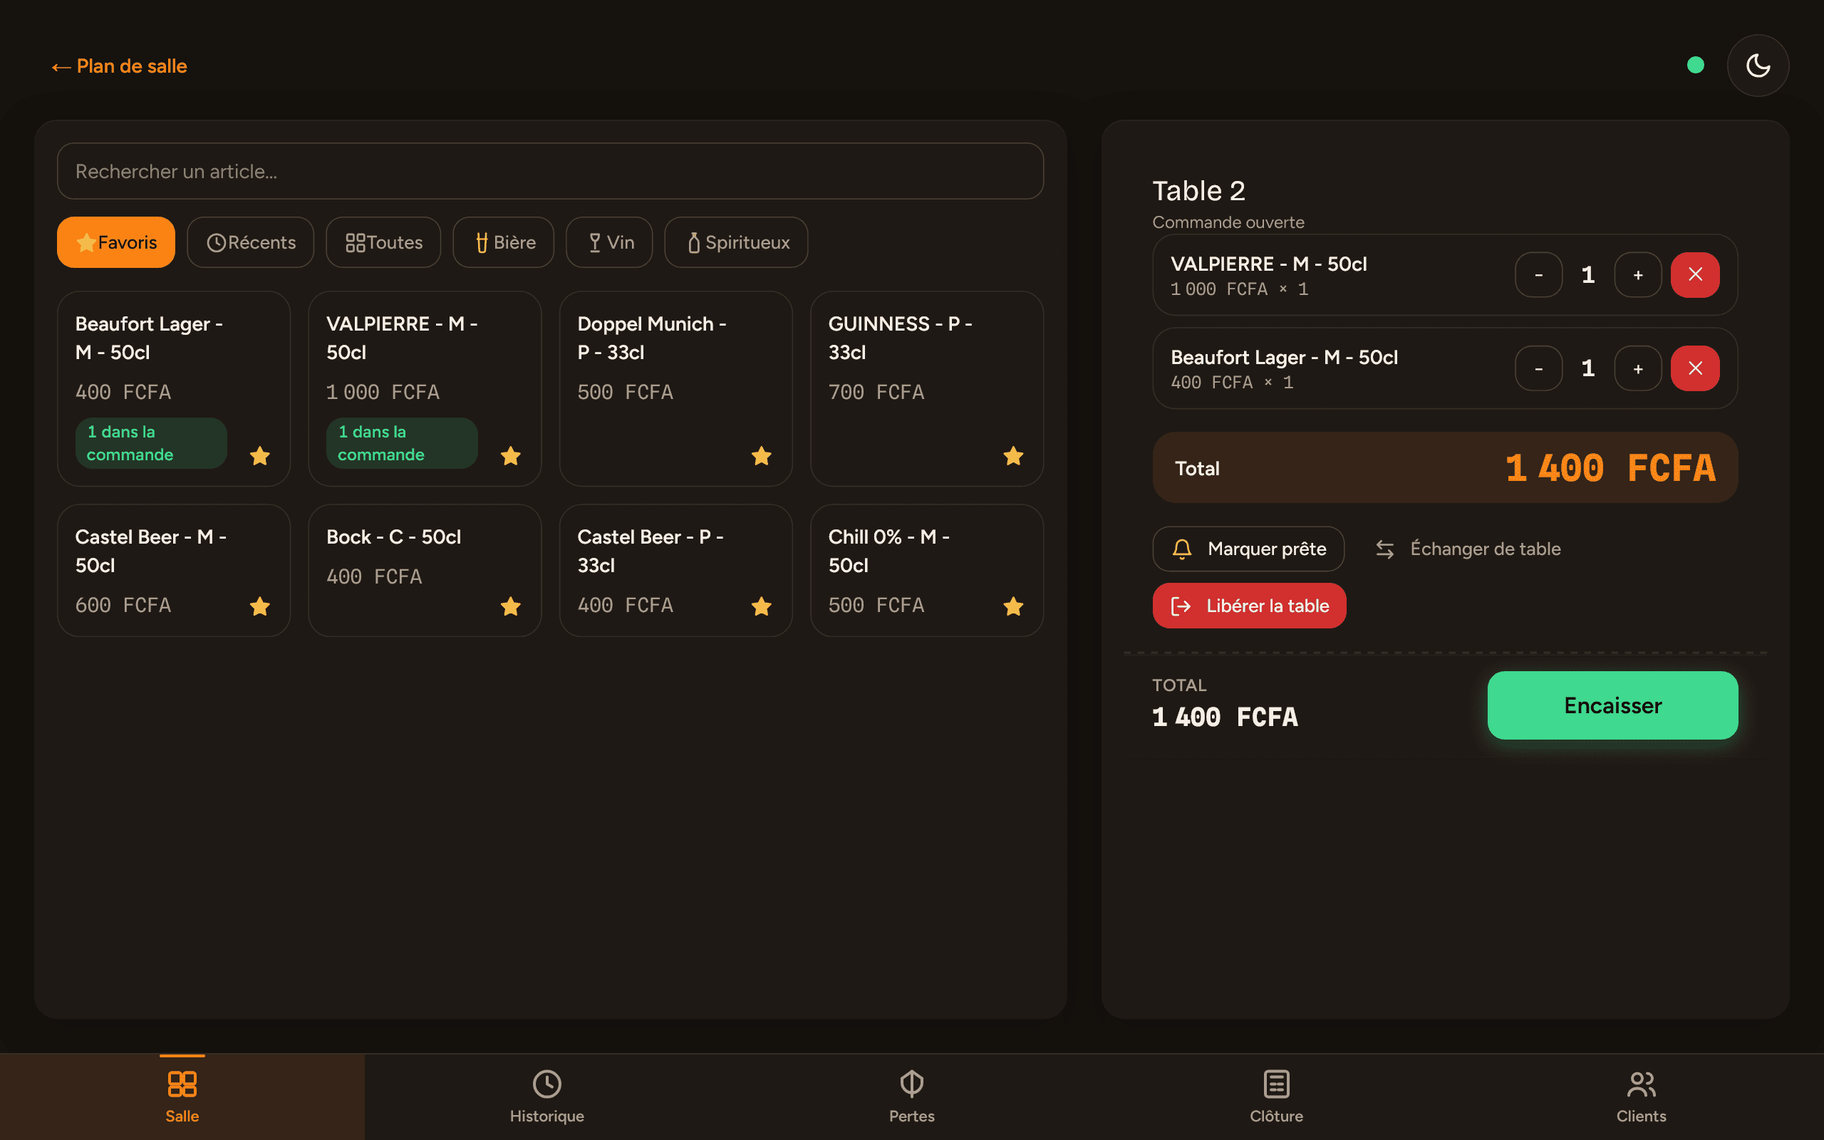Remove VALPIERRE from the order with red X
This screenshot has height=1140, width=1824.
pos(1695,274)
